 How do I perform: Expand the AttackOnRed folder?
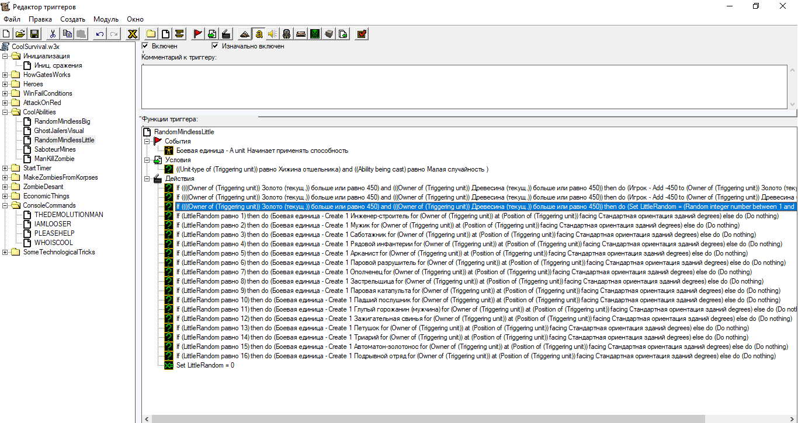[5, 103]
